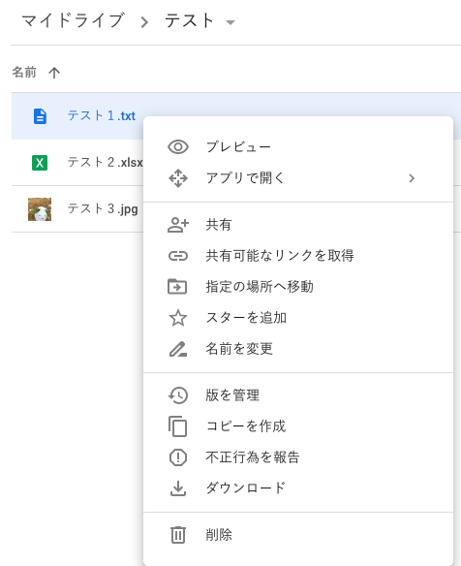Select file name テスト 2 .xlsx
461x566 pixels.
[x=105, y=163]
